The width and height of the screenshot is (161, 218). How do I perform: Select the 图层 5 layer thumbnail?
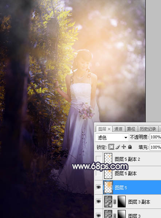pos(108,187)
